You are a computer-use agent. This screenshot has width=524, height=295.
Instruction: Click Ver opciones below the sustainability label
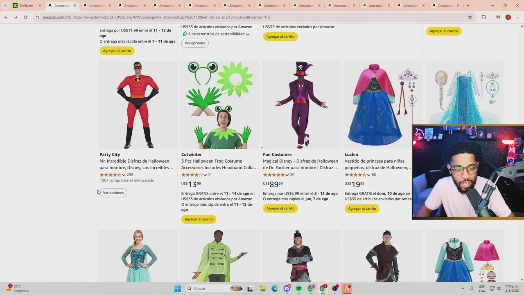point(195,43)
